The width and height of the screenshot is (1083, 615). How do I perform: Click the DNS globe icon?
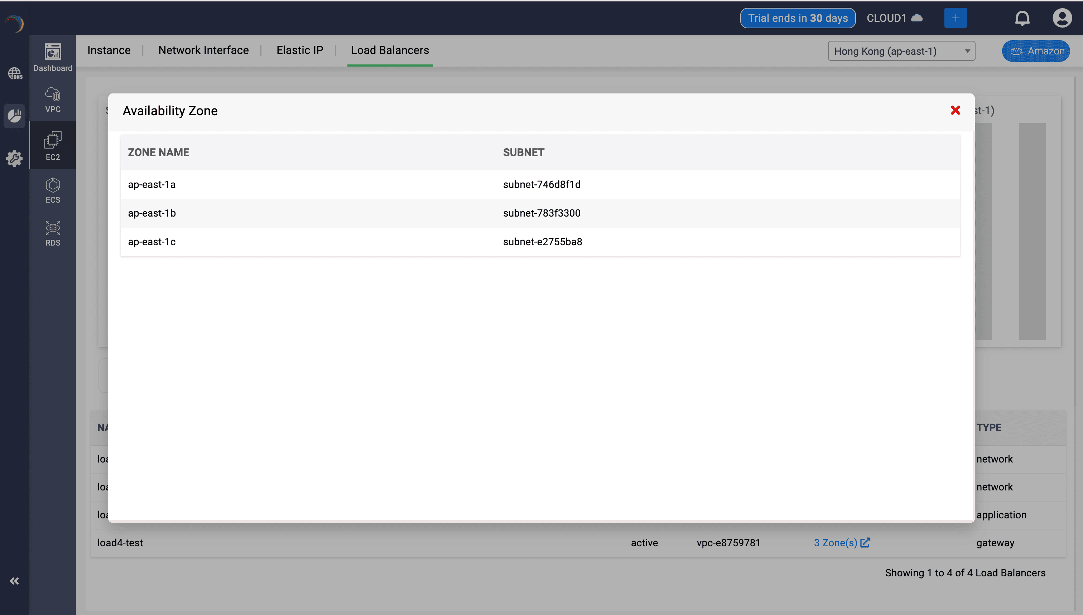click(15, 73)
